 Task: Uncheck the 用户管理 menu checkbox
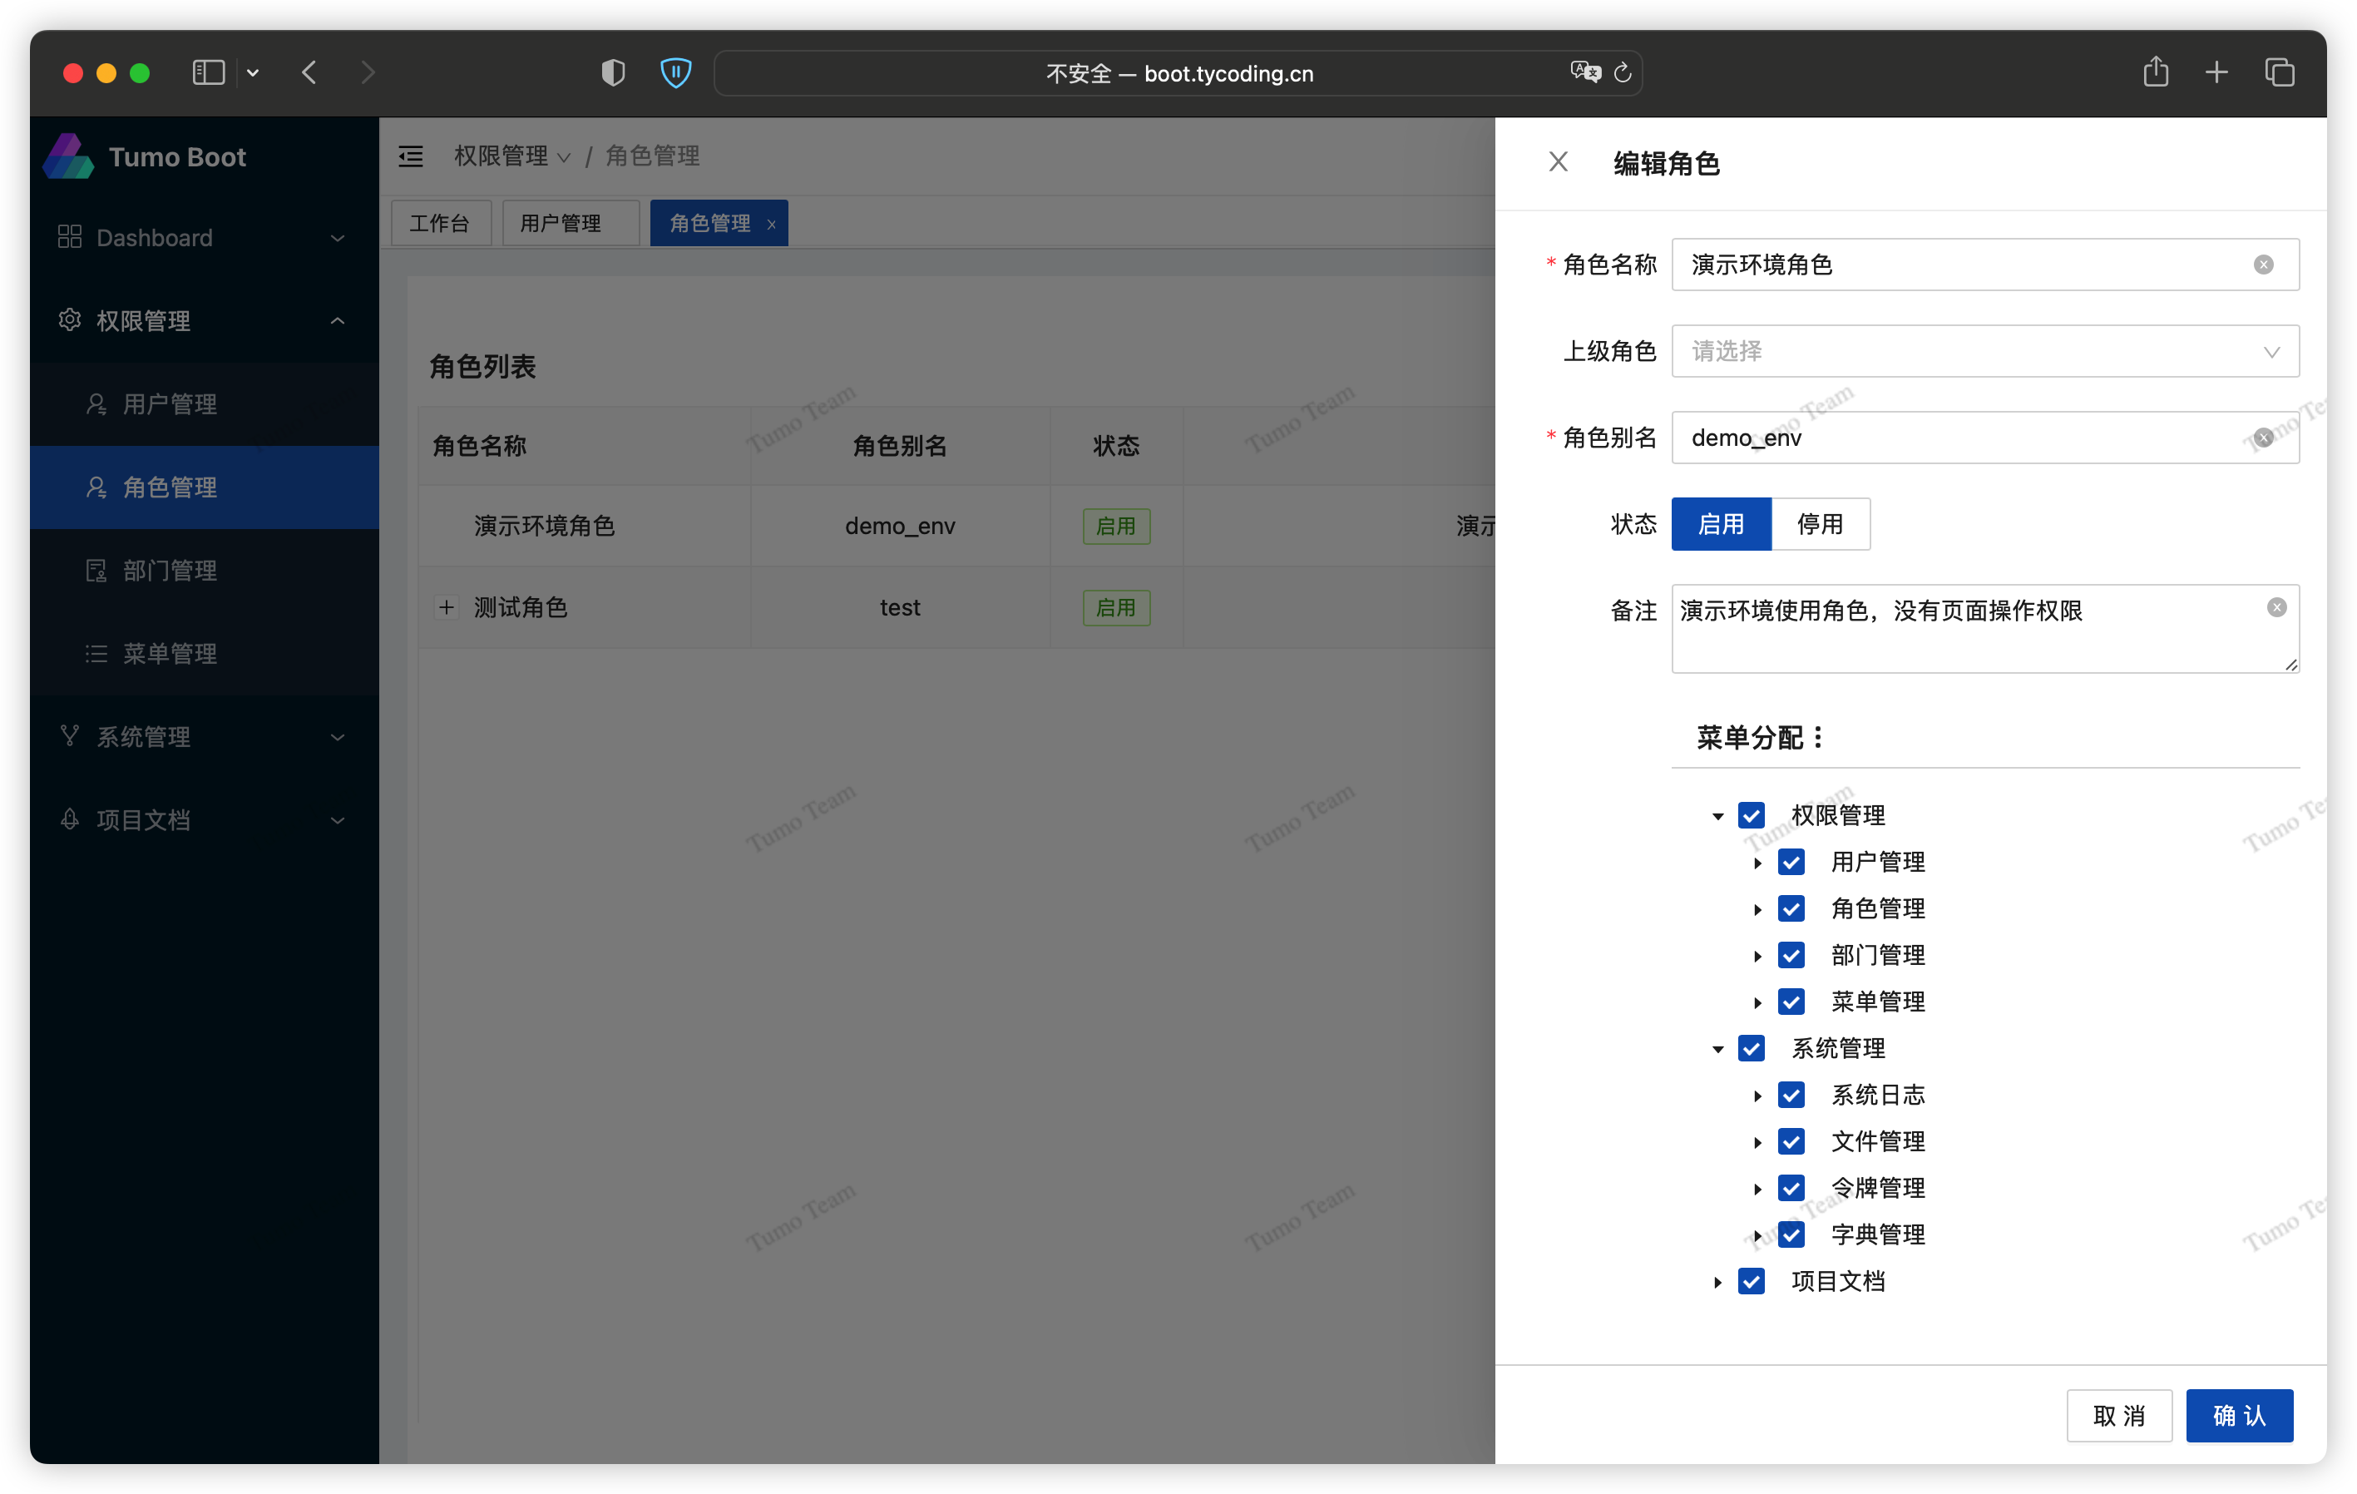[x=1791, y=863]
